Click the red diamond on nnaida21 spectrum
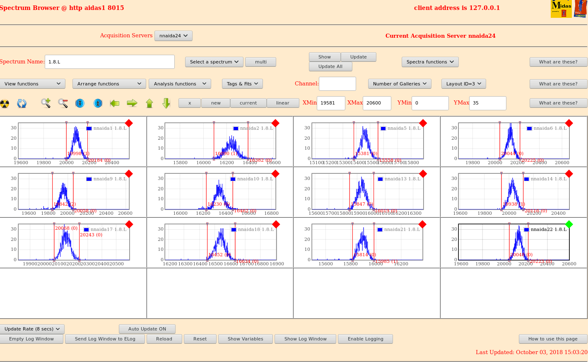The image size is (588, 362). [422, 224]
